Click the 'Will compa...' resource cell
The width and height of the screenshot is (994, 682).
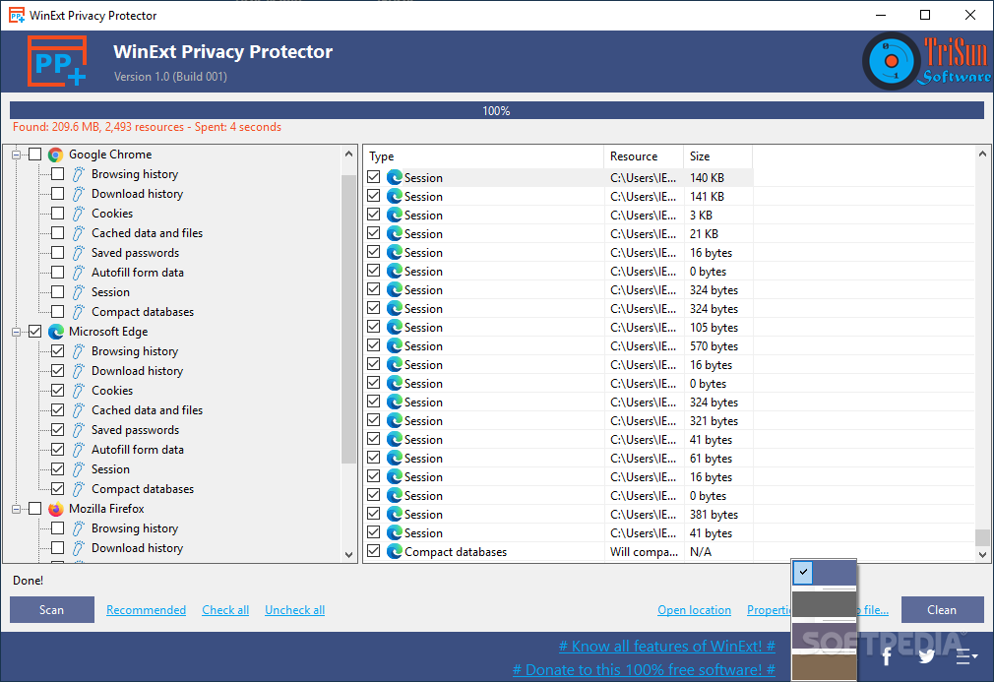[x=644, y=551]
